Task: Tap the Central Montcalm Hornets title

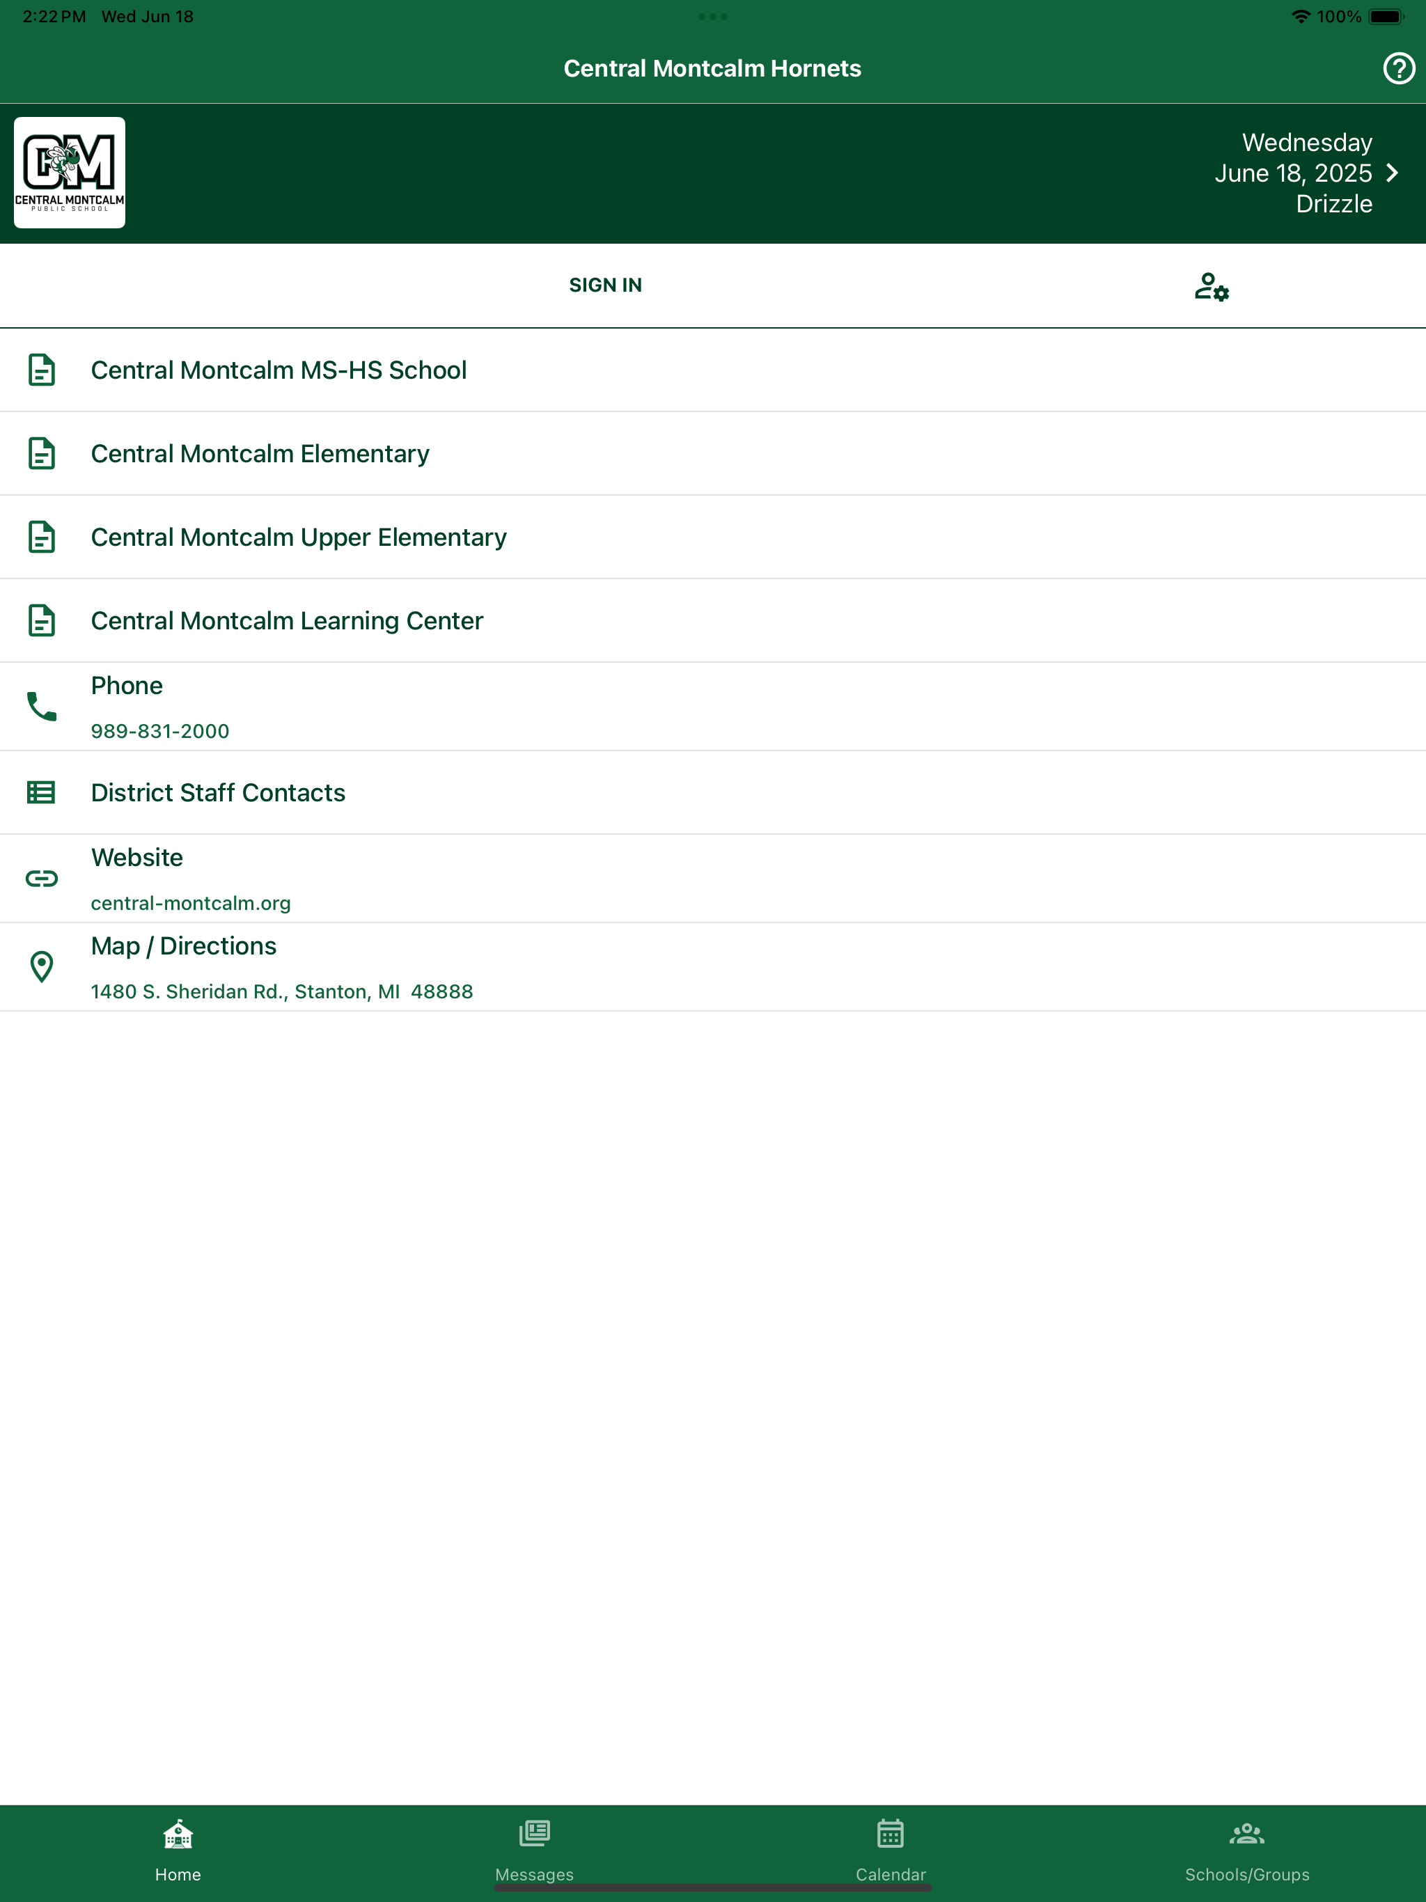Action: [713, 68]
